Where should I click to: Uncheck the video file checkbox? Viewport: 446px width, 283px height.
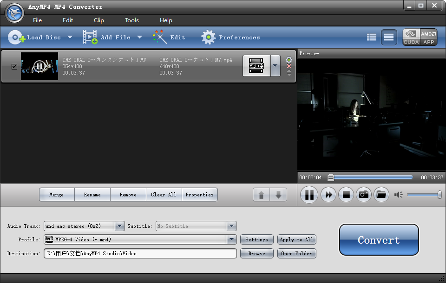(x=14, y=67)
